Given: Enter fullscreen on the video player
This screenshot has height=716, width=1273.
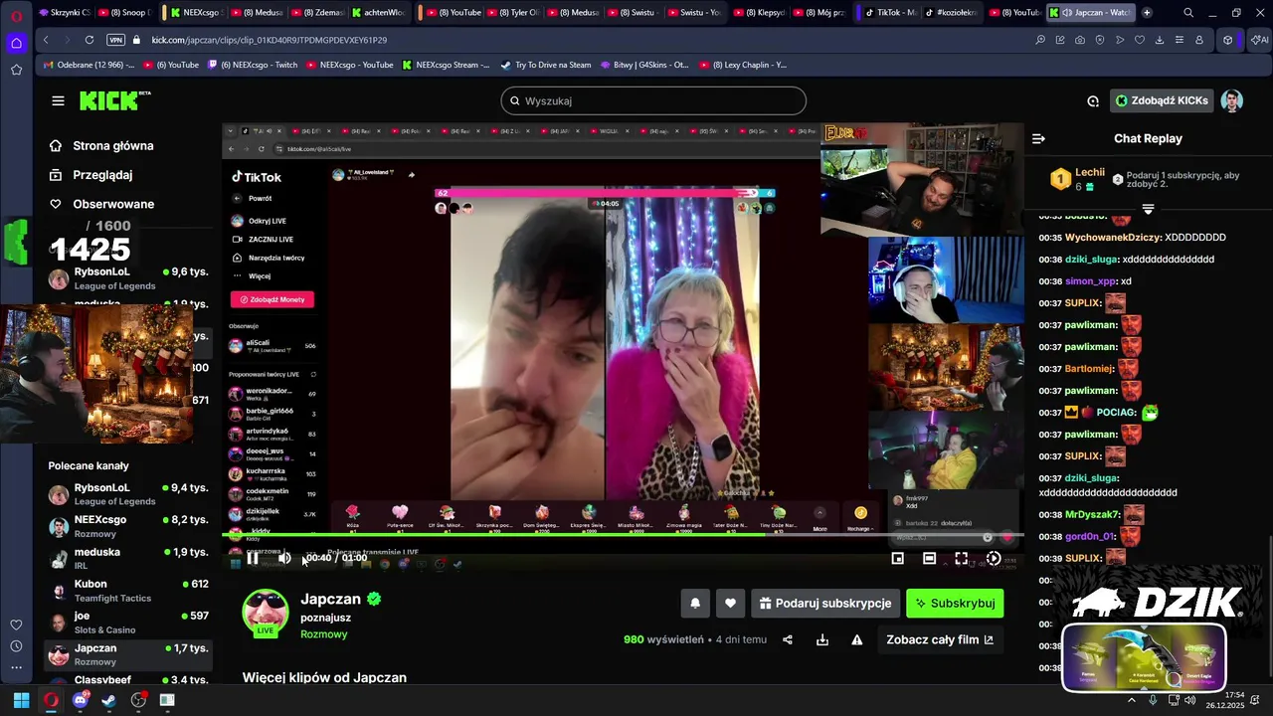Looking at the screenshot, I should pyautogui.click(x=961, y=559).
